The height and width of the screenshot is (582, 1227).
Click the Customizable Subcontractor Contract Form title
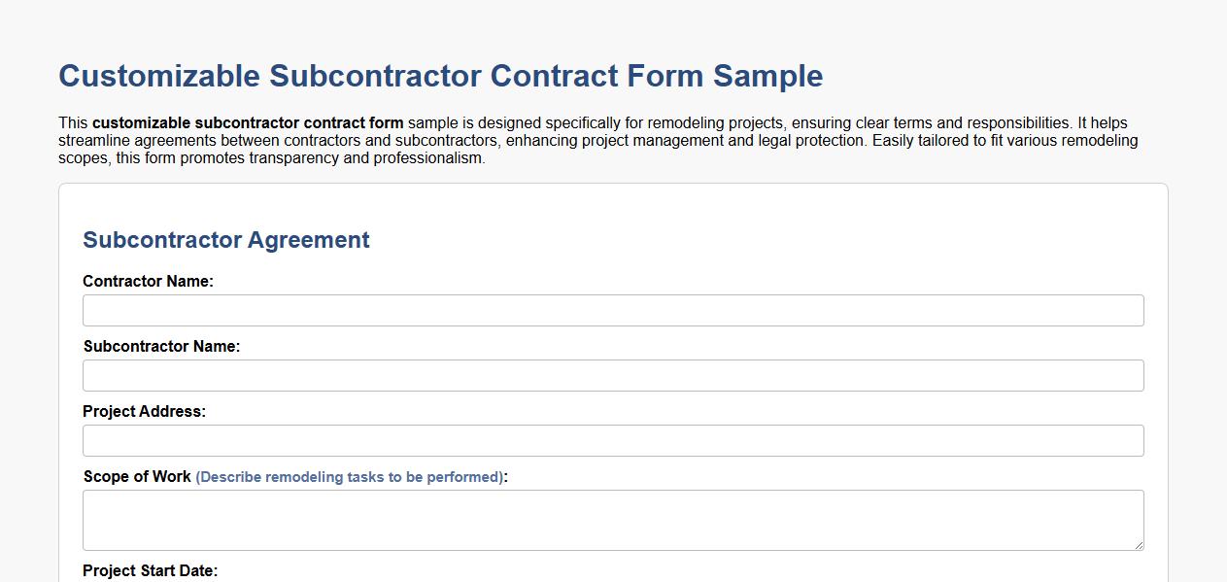[x=440, y=76]
